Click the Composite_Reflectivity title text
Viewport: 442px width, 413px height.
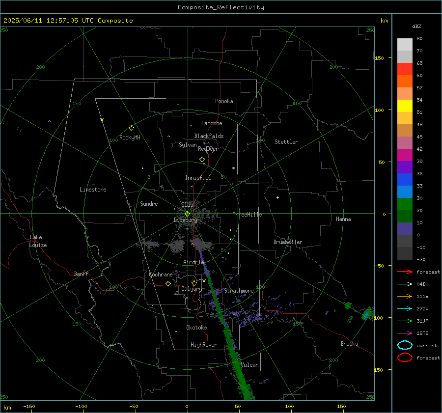point(221,7)
